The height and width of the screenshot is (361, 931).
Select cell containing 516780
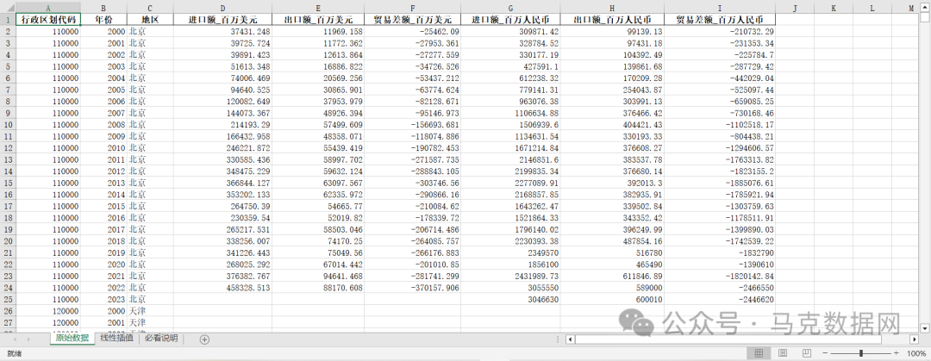coord(612,253)
